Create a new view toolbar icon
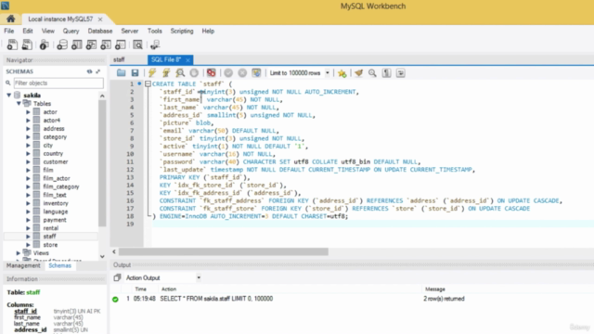The width and height of the screenshot is (594, 334). pyautogui.click(x=91, y=45)
